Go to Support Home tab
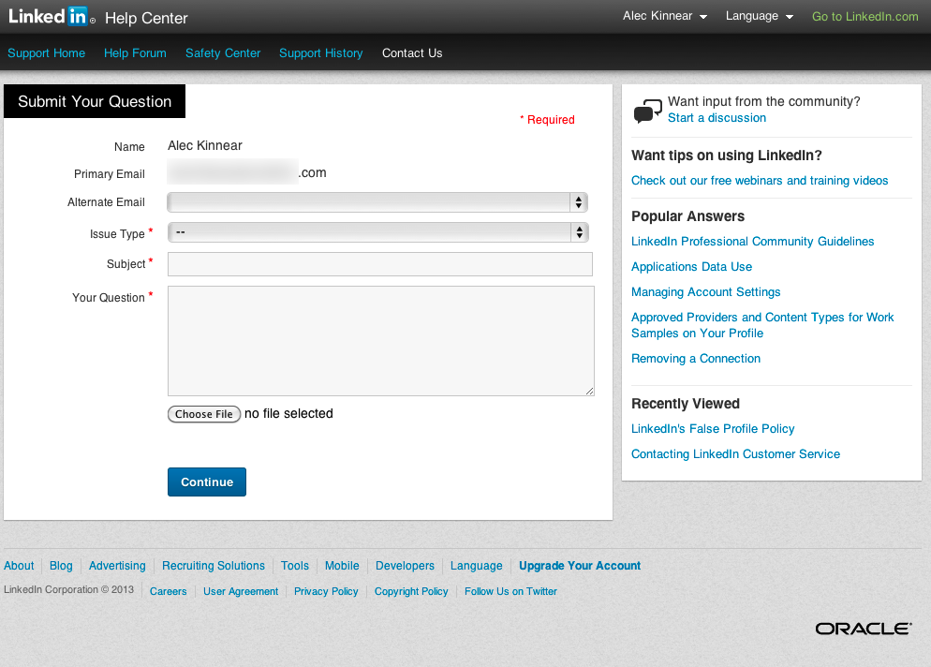This screenshot has width=931, height=667. 46,52
